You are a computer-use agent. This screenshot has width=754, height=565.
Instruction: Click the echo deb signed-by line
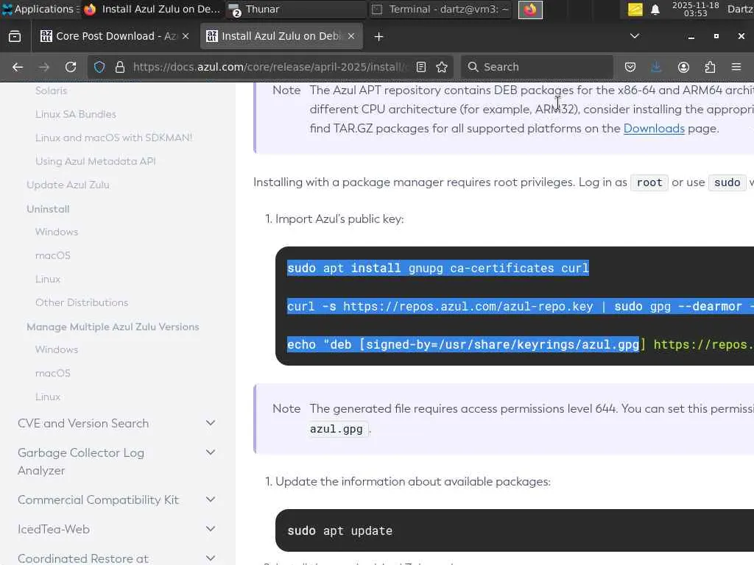521,344
